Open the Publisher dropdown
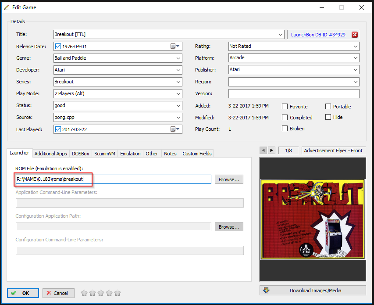 (x=356, y=70)
